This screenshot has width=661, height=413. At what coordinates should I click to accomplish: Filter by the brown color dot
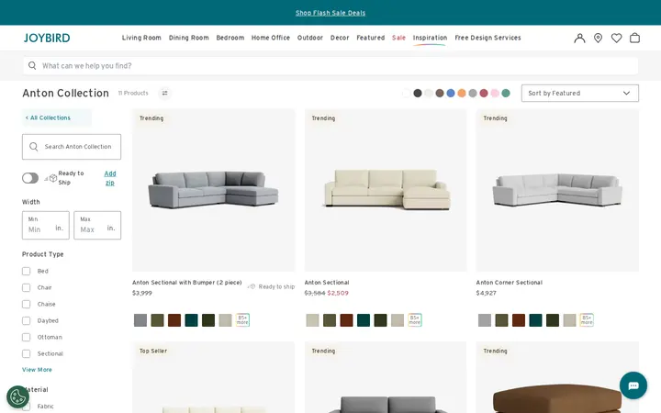[x=440, y=93]
